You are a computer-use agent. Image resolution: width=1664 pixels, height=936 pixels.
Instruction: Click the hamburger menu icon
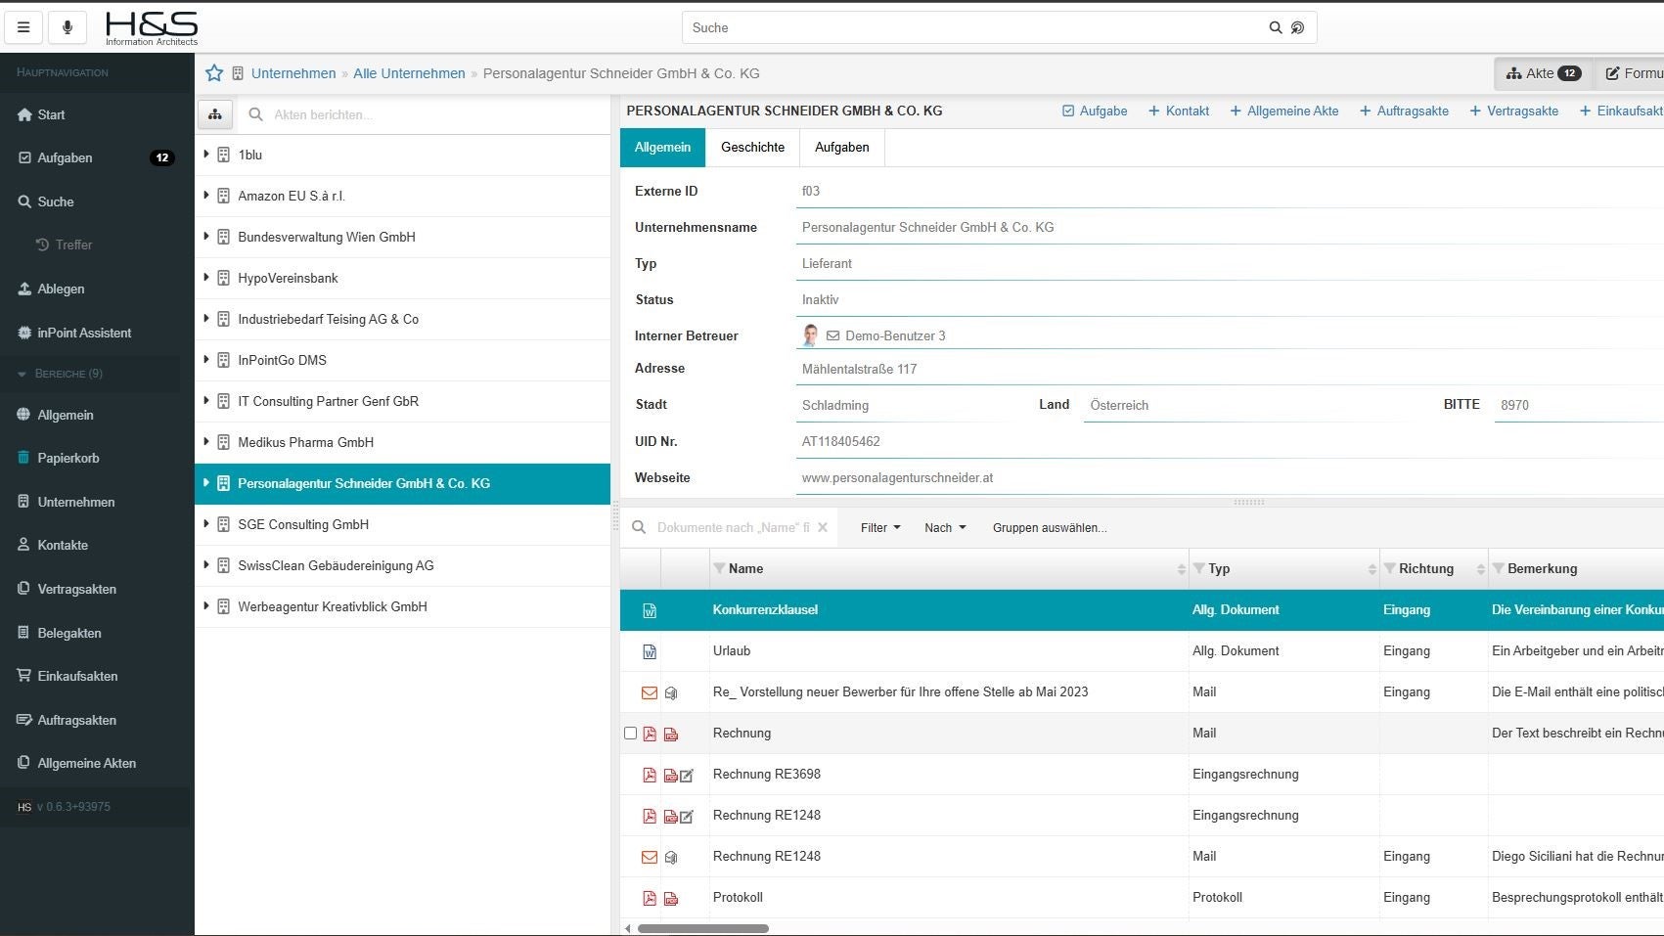click(x=23, y=27)
